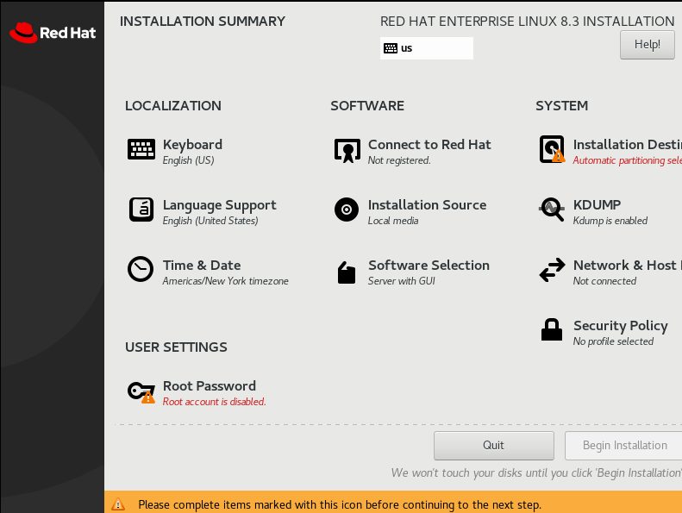Click the Security Policy lock icon
The height and width of the screenshot is (513, 682).
552,329
